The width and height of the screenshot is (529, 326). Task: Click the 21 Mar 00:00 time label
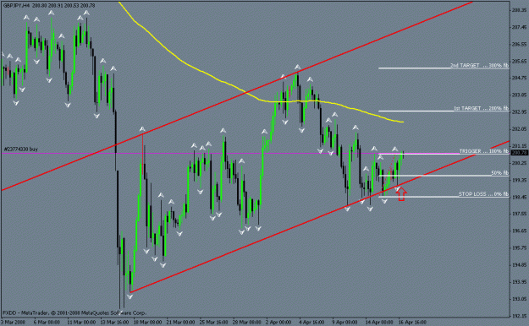(x=180, y=323)
